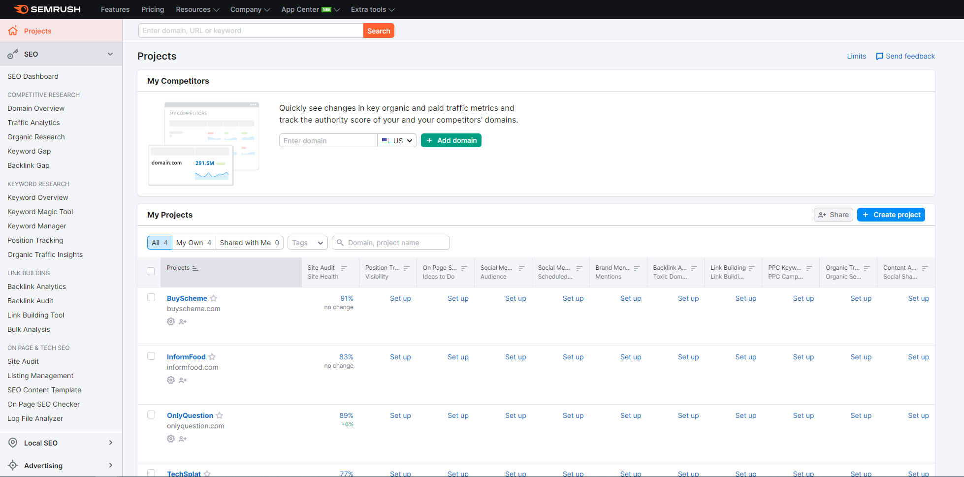964x477 pixels.
Task: Sort by Link Building column icon
Action: (x=751, y=268)
